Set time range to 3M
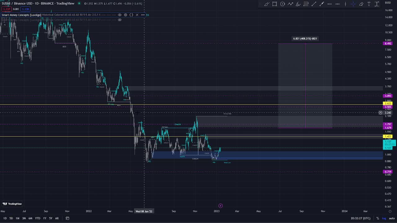 24,218
